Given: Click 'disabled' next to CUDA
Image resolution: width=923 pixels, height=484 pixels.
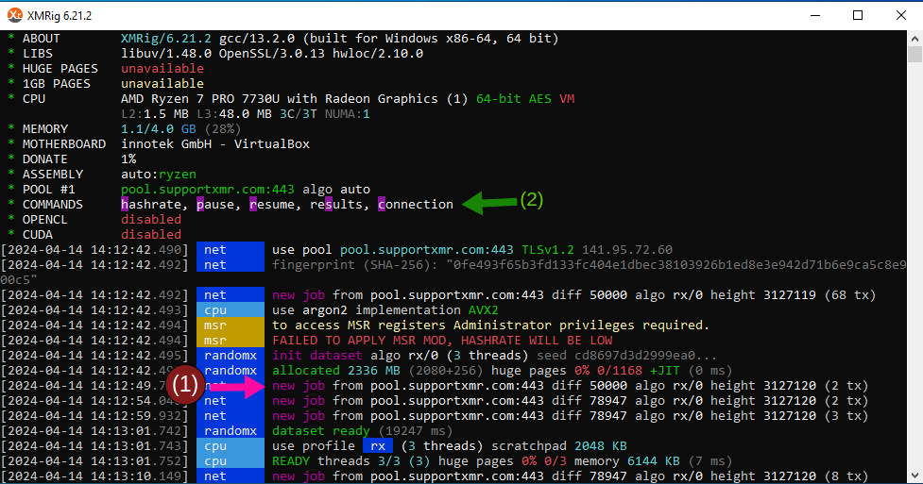Looking at the screenshot, I should coord(151,235).
